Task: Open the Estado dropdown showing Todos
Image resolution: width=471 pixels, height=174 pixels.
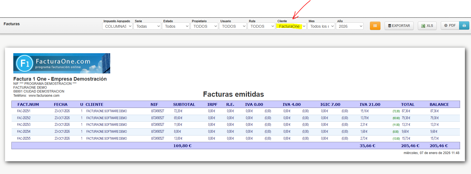Action: click(176, 26)
